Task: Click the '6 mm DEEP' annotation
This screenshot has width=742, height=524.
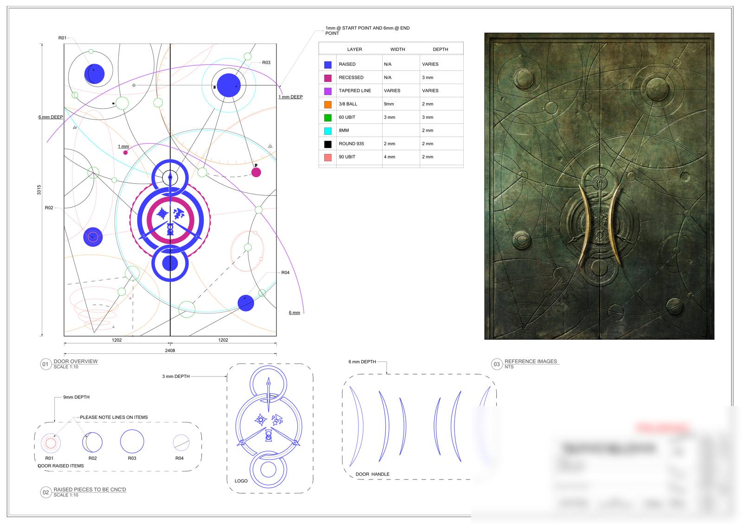Action: [x=51, y=117]
